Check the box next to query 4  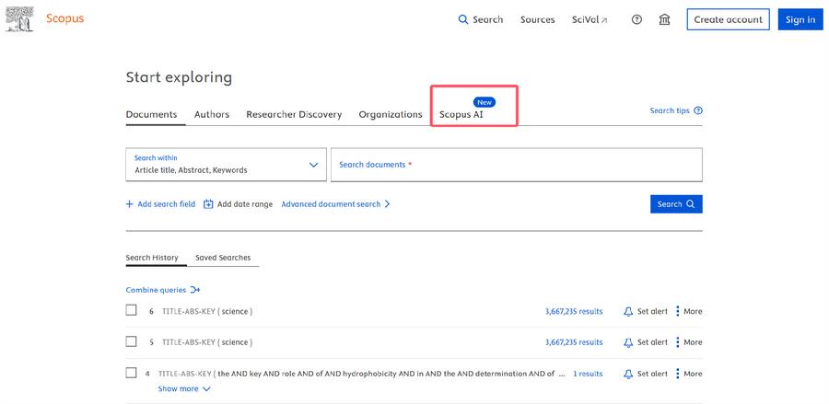coord(131,373)
